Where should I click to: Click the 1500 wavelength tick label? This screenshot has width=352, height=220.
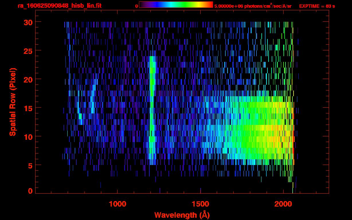(200, 204)
